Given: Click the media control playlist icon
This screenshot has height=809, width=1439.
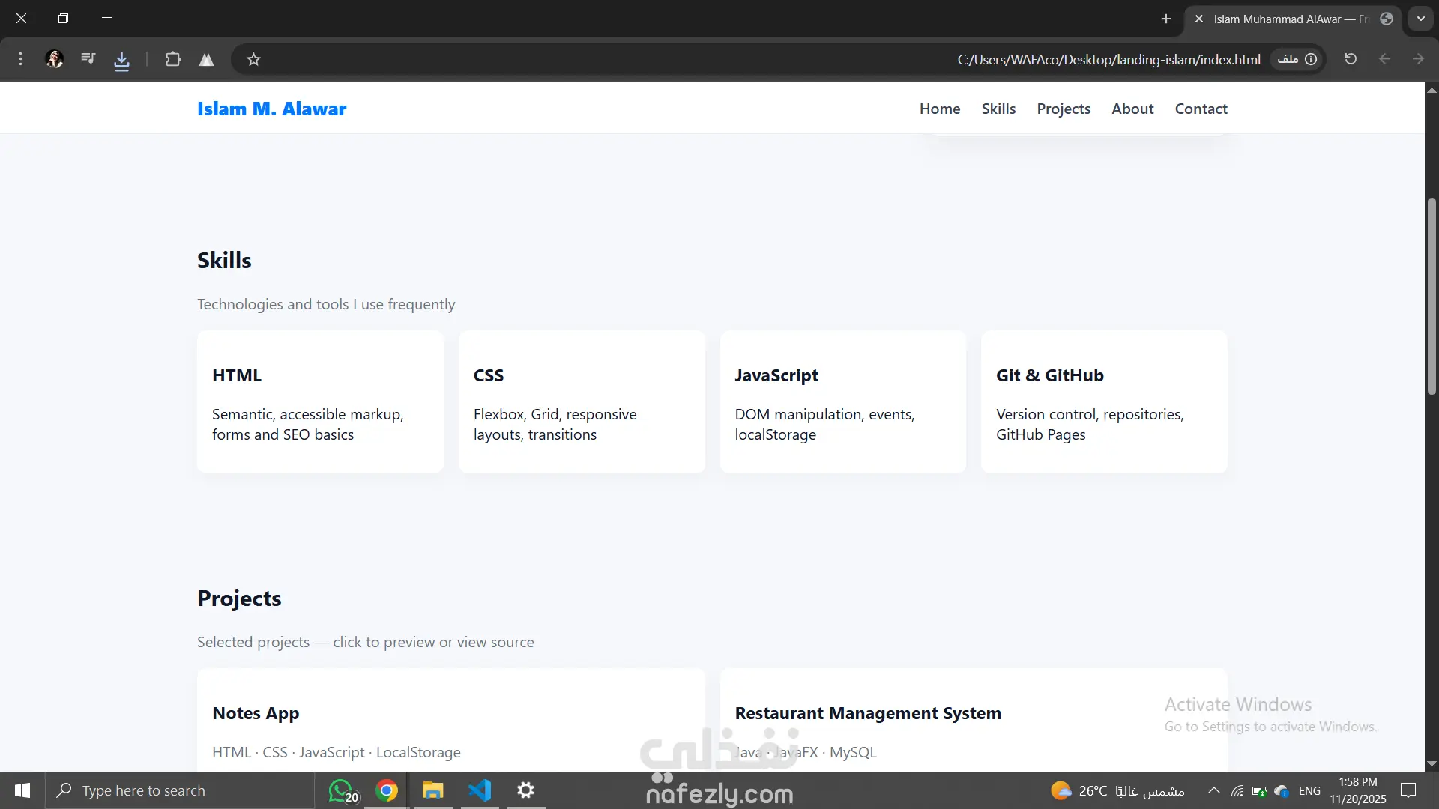Looking at the screenshot, I should pos(88,58).
